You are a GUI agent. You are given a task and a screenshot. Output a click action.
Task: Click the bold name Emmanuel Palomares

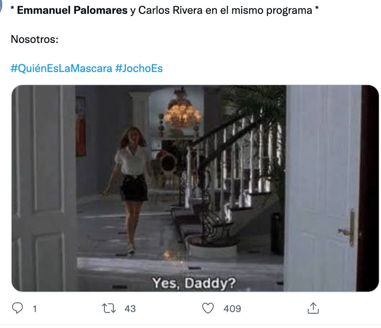coord(72,10)
